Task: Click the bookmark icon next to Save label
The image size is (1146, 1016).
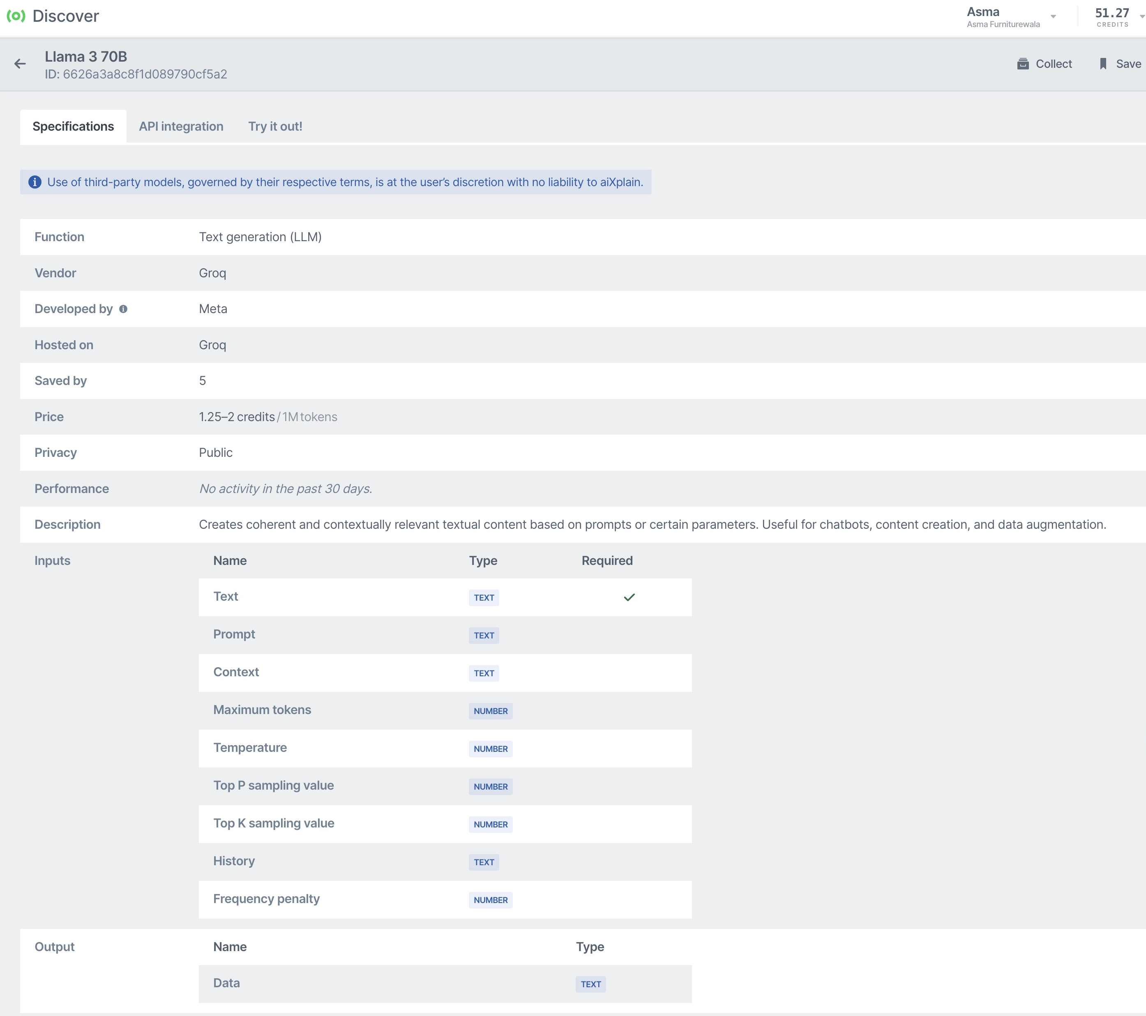Action: coord(1104,64)
